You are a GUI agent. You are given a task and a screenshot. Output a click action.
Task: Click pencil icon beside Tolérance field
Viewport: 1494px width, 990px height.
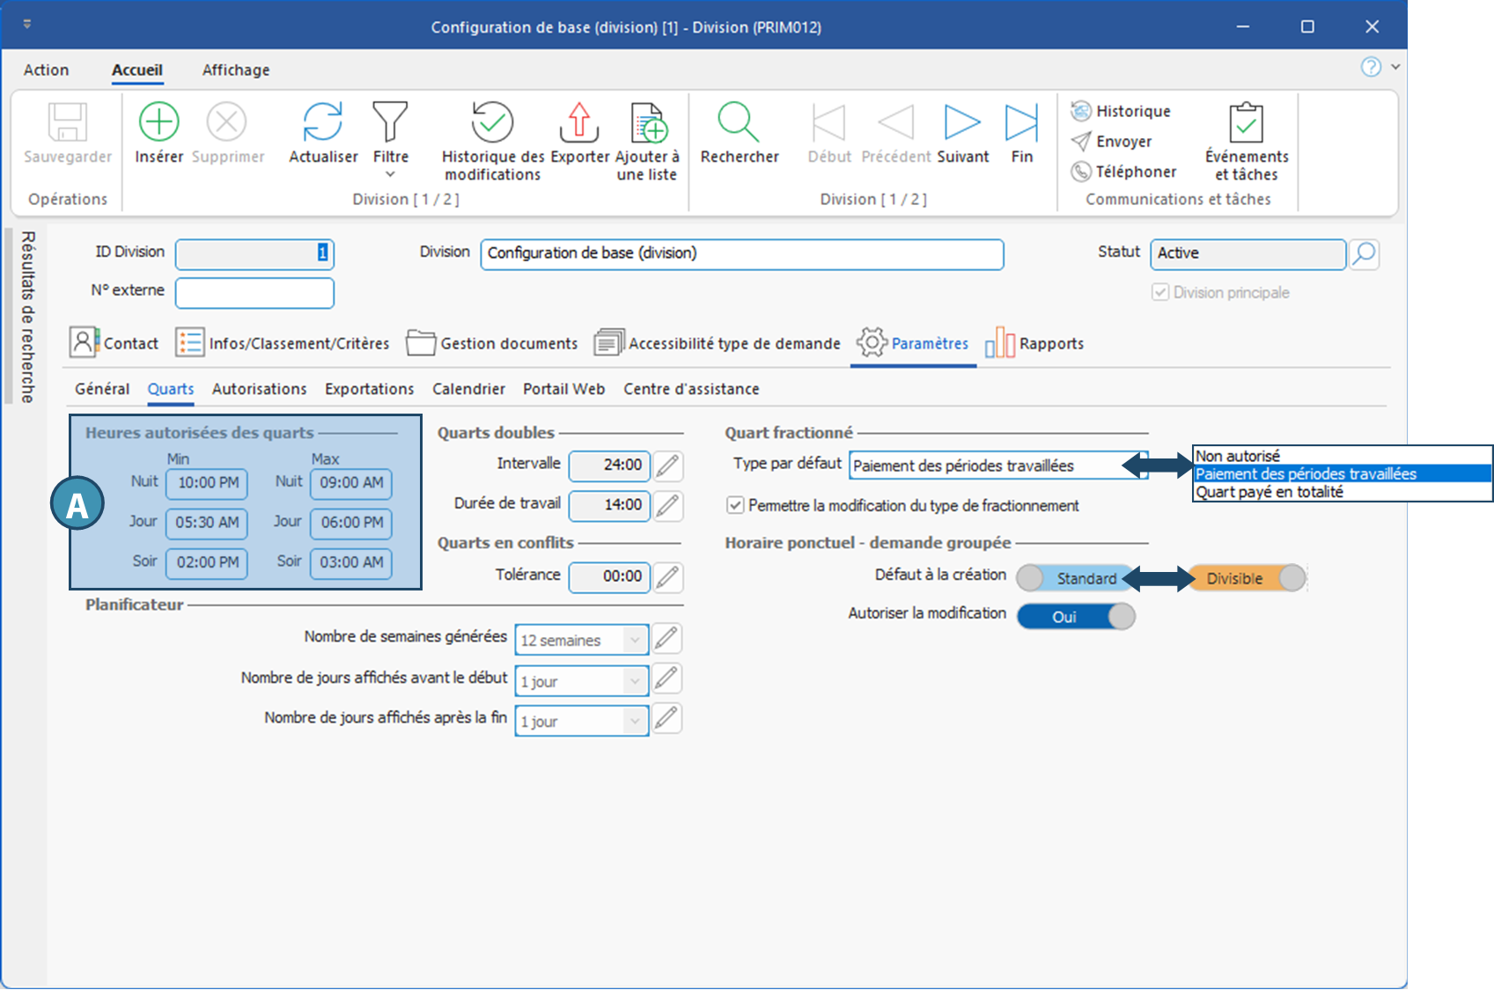(668, 577)
